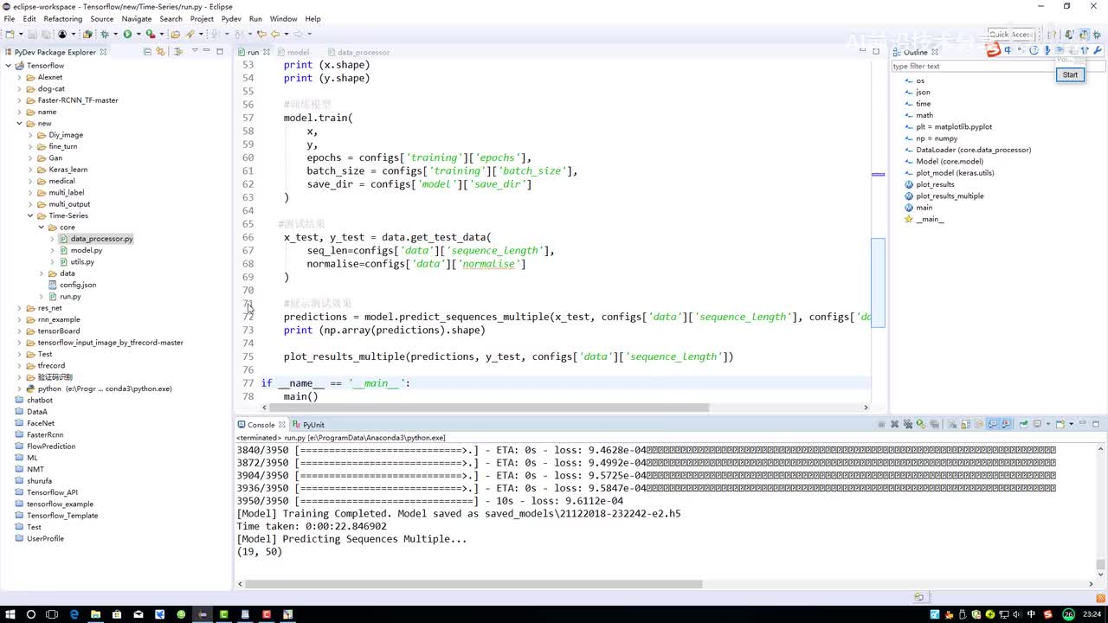Click the green Run button in toolbar
Viewport: 1108px width, 623px height.
coord(127,35)
